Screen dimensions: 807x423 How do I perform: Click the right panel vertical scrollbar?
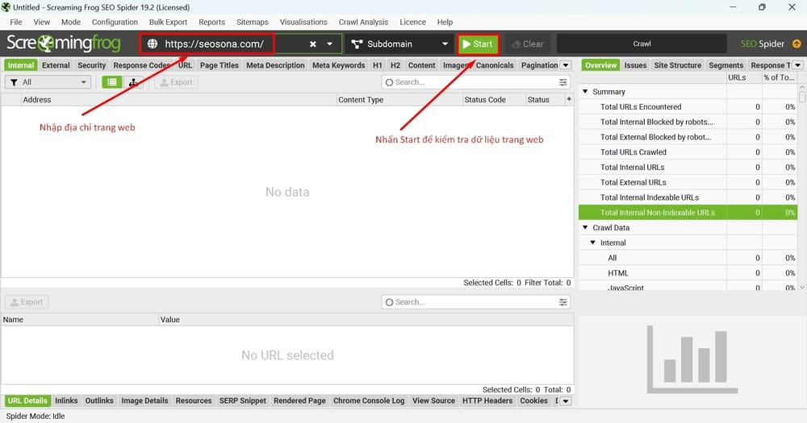pos(802,188)
